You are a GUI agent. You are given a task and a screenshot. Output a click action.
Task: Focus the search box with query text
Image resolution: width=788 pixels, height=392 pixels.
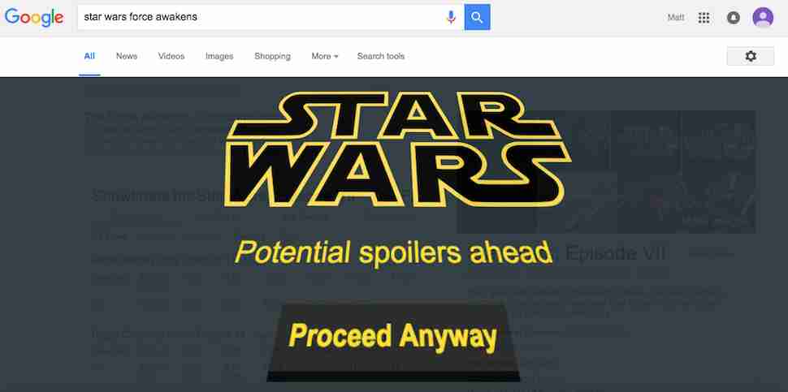(262, 17)
